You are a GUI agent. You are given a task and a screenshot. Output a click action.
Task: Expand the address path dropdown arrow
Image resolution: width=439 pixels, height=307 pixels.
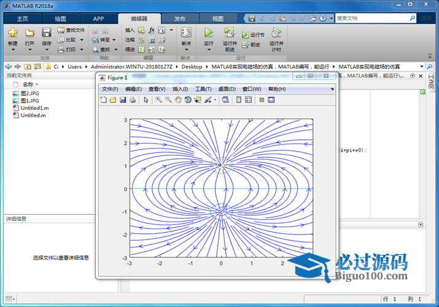click(x=421, y=66)
